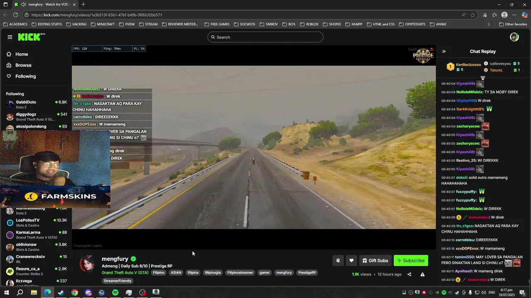Open File Explorer from taskbar
Image resolution: width=531 pixels, height=298 pixels.
tap(34, 293)
